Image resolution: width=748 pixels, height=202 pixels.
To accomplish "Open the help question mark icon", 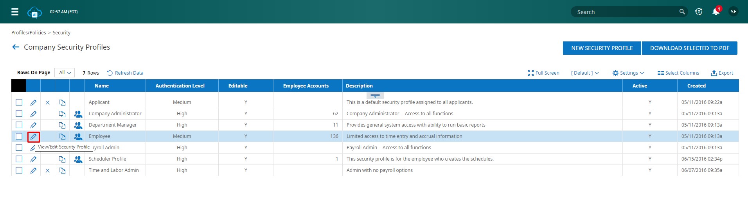I will pos(699,12).
